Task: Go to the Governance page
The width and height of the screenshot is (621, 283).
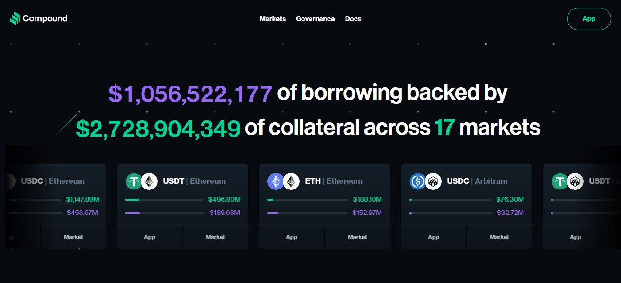Action: click(x=315, y=19)
